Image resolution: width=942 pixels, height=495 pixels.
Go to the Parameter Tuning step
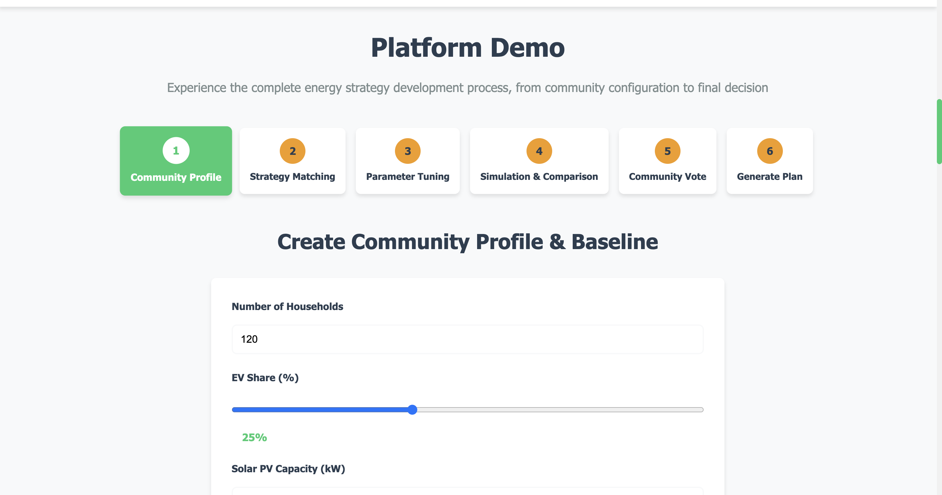coord(407,176)
